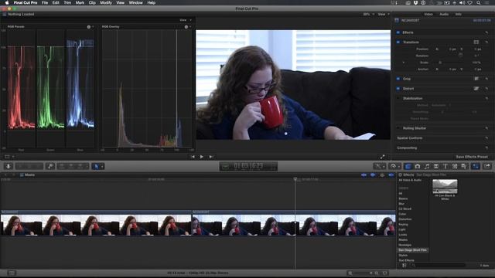Open the enhancements magic wand menu
495x278 pixels.
click(x=379, y=166)
